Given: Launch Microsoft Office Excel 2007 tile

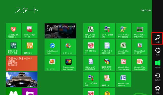Looking at the screenshot, I should pyautogui.click(x=124, y=47).
